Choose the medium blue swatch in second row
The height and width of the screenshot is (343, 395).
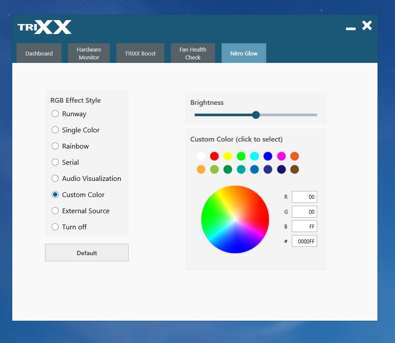click(255, 170)
